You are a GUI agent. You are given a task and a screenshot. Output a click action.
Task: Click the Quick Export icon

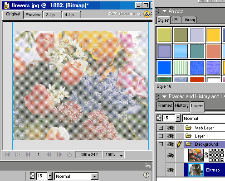click(x=147, y=14)
